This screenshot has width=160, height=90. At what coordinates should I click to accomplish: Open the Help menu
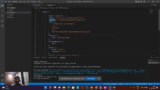point(39,1)
